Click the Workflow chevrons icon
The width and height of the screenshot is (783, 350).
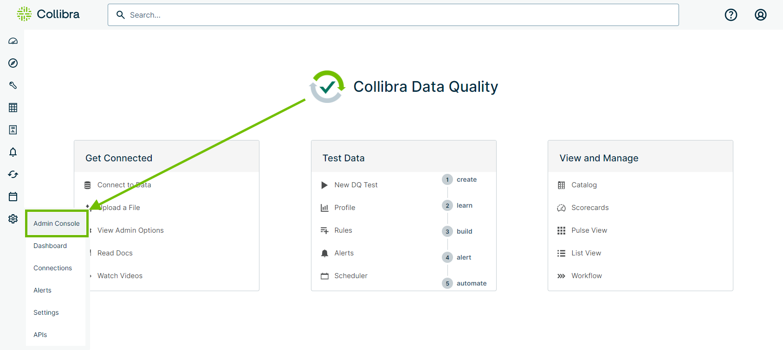(x=561, y=276)
